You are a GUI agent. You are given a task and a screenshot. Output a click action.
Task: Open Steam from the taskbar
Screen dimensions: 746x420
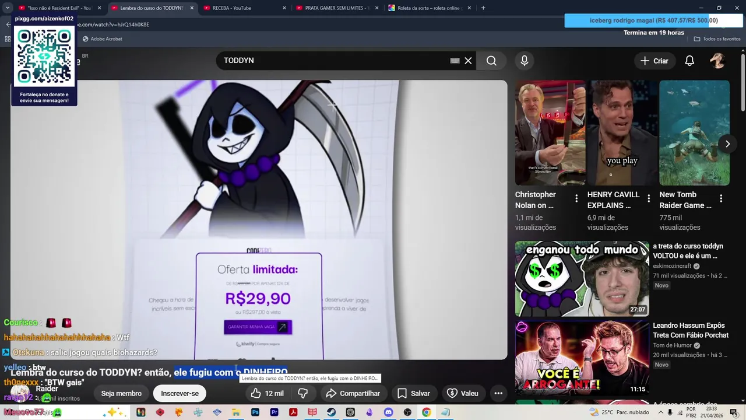coord(331,412)
